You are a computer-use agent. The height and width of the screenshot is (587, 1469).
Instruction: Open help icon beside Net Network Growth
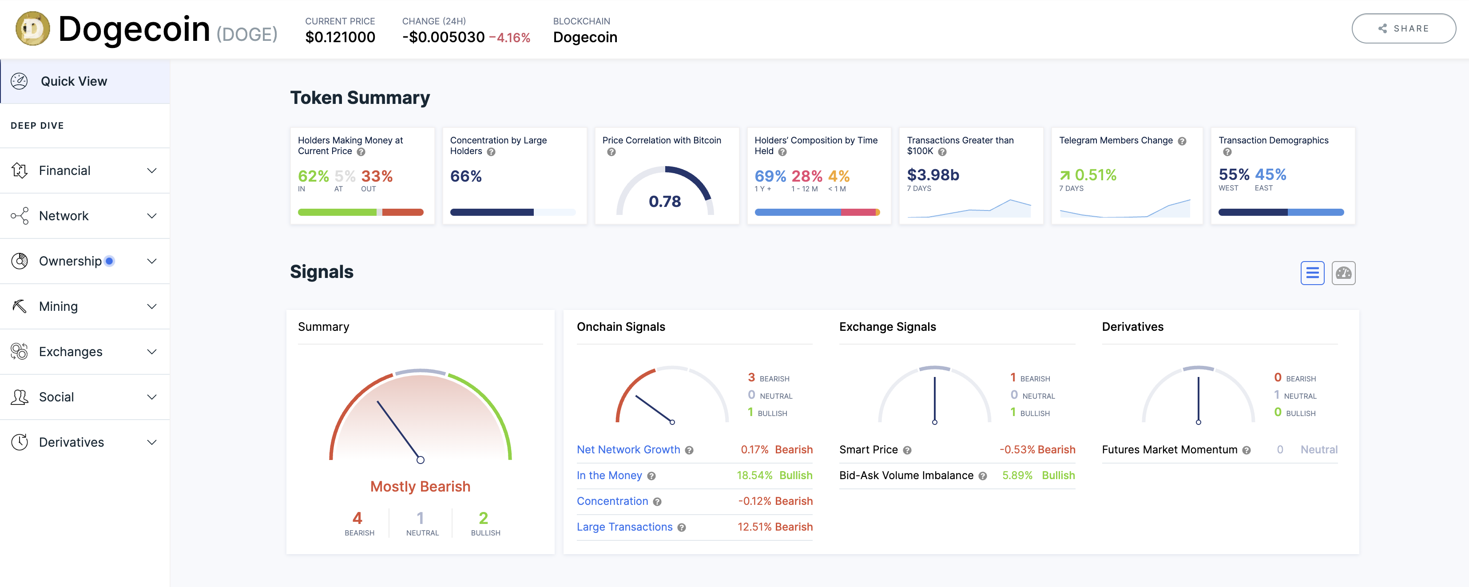[689, 451]
